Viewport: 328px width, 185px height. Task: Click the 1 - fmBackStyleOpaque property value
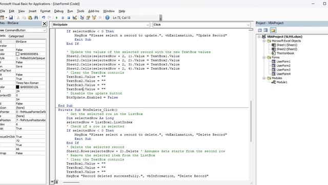pyautogui.click(x=31, y=58)
